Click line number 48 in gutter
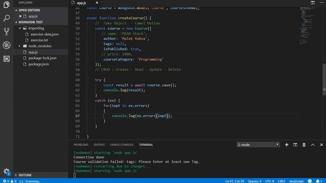Viewport: 326px width, 183px height. [77, 18]
